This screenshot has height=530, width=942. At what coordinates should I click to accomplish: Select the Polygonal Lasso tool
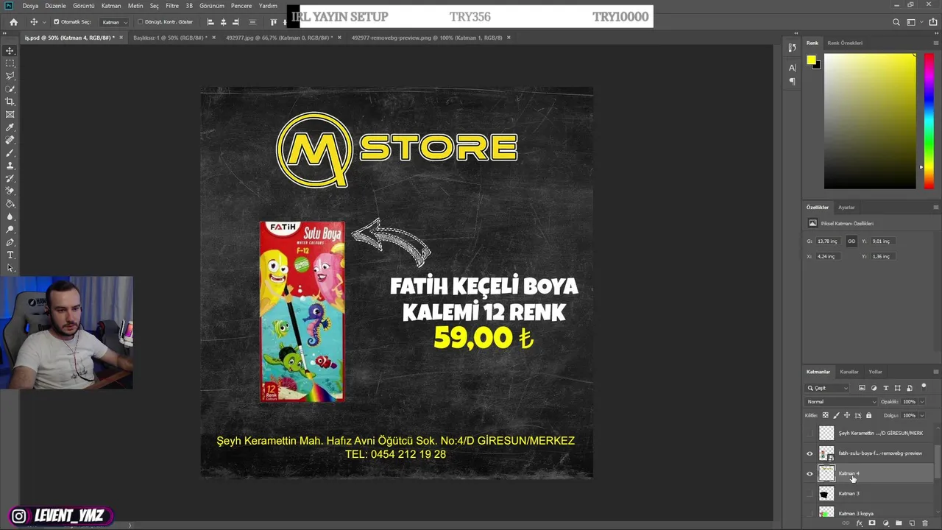pos(10,76)
